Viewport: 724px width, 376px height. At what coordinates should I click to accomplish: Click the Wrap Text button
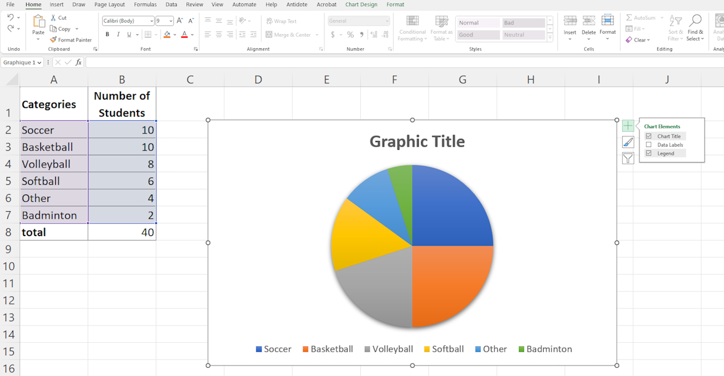[x=281, y=21]
